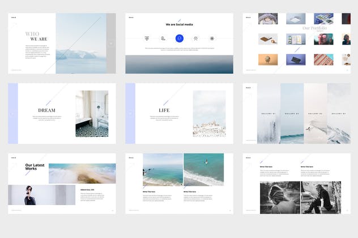Open the Who We Are slide
Screen dimensions: 358x238
pyautogui.click(x=61, y=44)
